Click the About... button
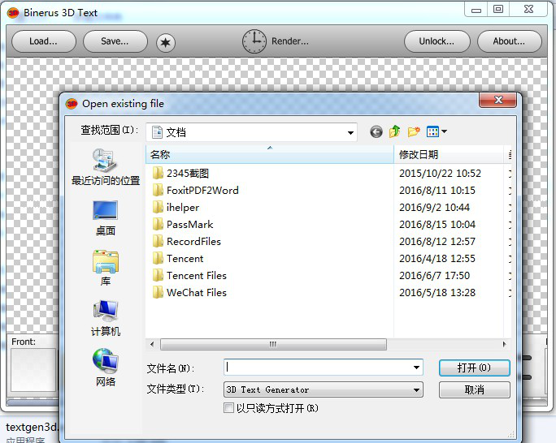Image resolution: width=556 pixels, height=443 pixels. 509,41
